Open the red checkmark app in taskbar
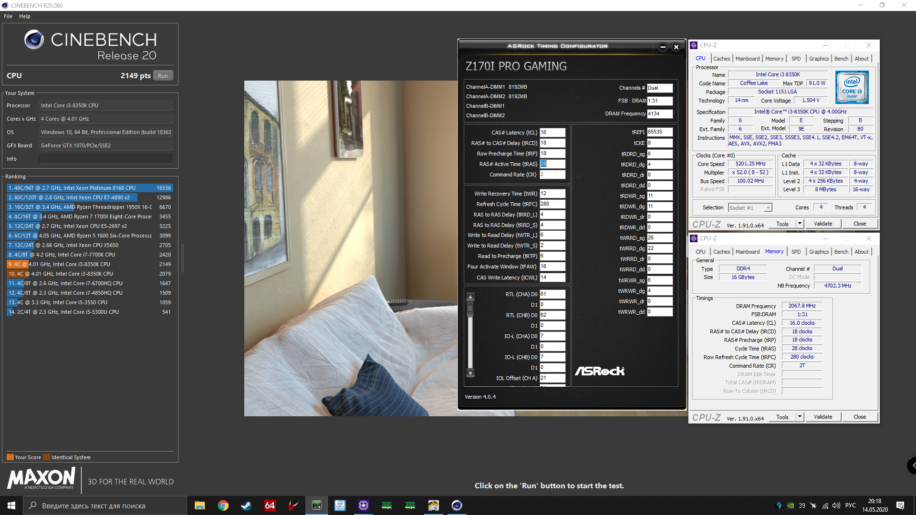 pyautogui.click(x=293, y=505)
